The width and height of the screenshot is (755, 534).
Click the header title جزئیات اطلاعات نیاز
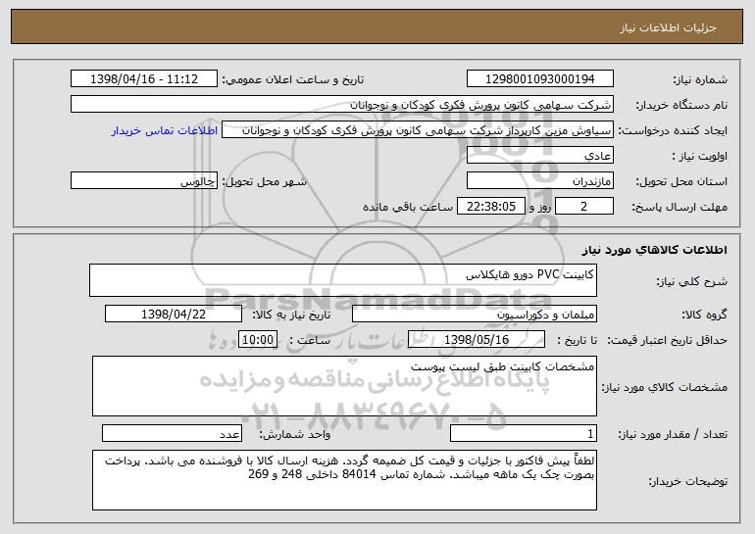668,27
